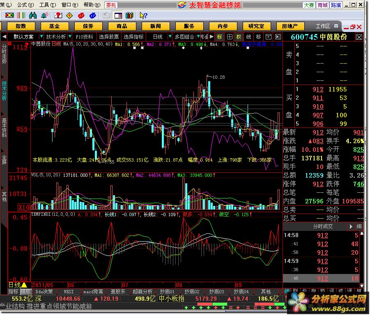The width and height of the screenshot is (370, 315).
Task: Click the 债券 yellow button
Action: (x=88, y=26)
